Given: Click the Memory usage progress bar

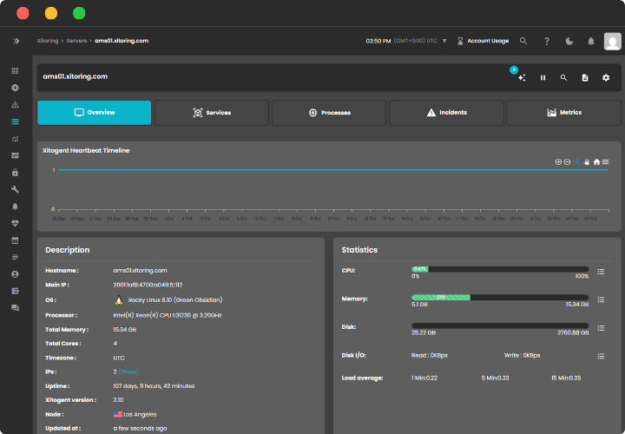Looking at the screenshot, I should [x=500, y=297].
